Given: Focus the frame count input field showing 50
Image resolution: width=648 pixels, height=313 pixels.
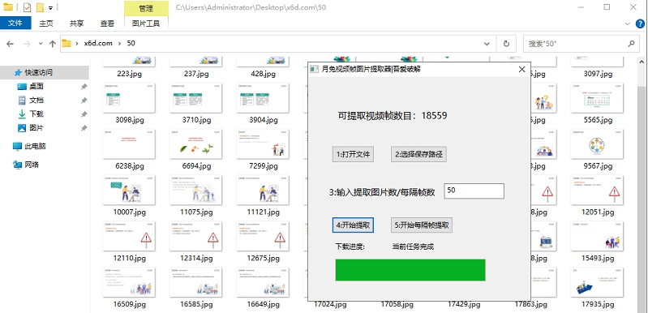Looking at the screenshot, I should pos(474,191).
